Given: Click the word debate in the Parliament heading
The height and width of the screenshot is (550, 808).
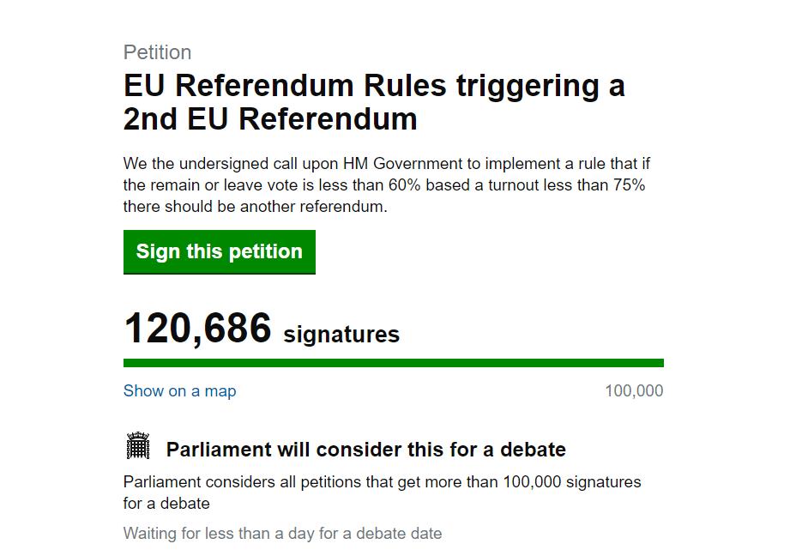Looking at the screenshot, I should [x=529, y=450].
